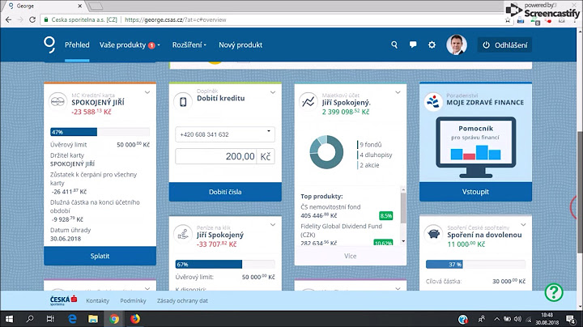The width and height of the screenshot is (583, 327).
Task: Click the Pomocník monitor illustration
Action: point(475,147)
